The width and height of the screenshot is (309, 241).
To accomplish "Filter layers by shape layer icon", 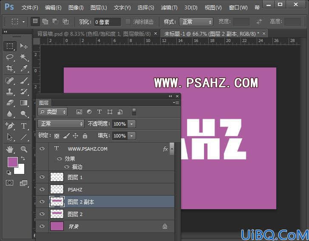I will (x=110, y=112).
